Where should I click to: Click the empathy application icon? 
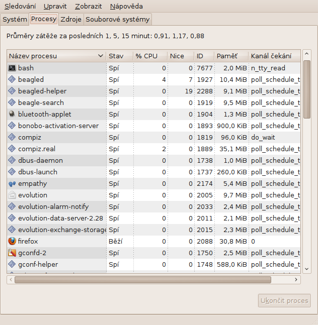pos(12,183)
